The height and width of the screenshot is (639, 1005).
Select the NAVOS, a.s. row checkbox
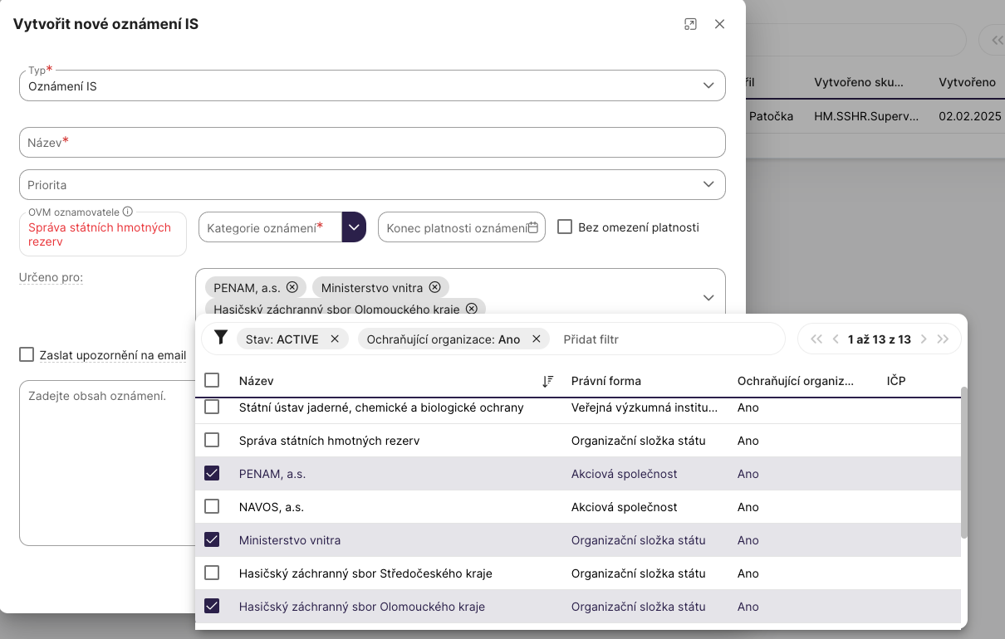coord(212,506)
